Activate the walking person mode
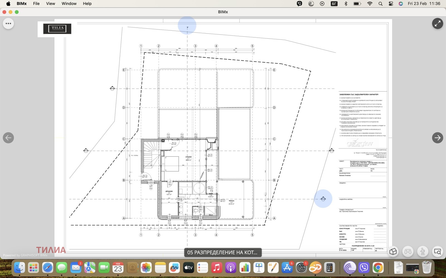The image size is (446, 278). (423, 252)
